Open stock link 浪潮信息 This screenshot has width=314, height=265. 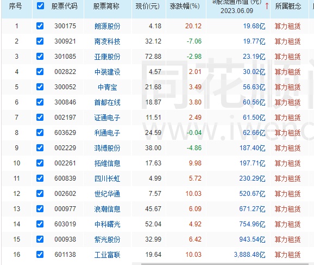tap(108, 209)
